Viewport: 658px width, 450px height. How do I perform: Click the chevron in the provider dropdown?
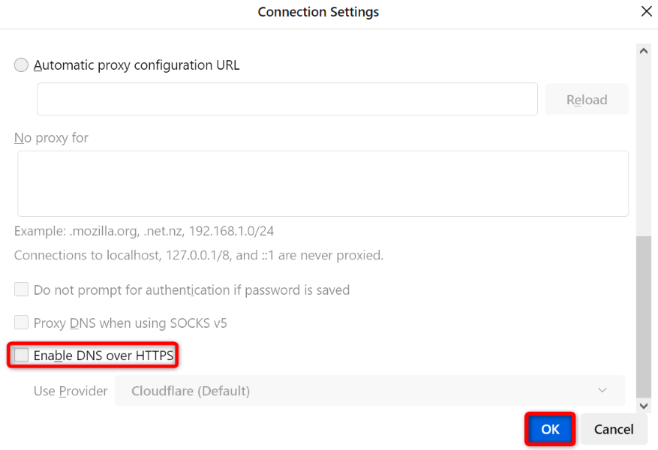point(602,391)
